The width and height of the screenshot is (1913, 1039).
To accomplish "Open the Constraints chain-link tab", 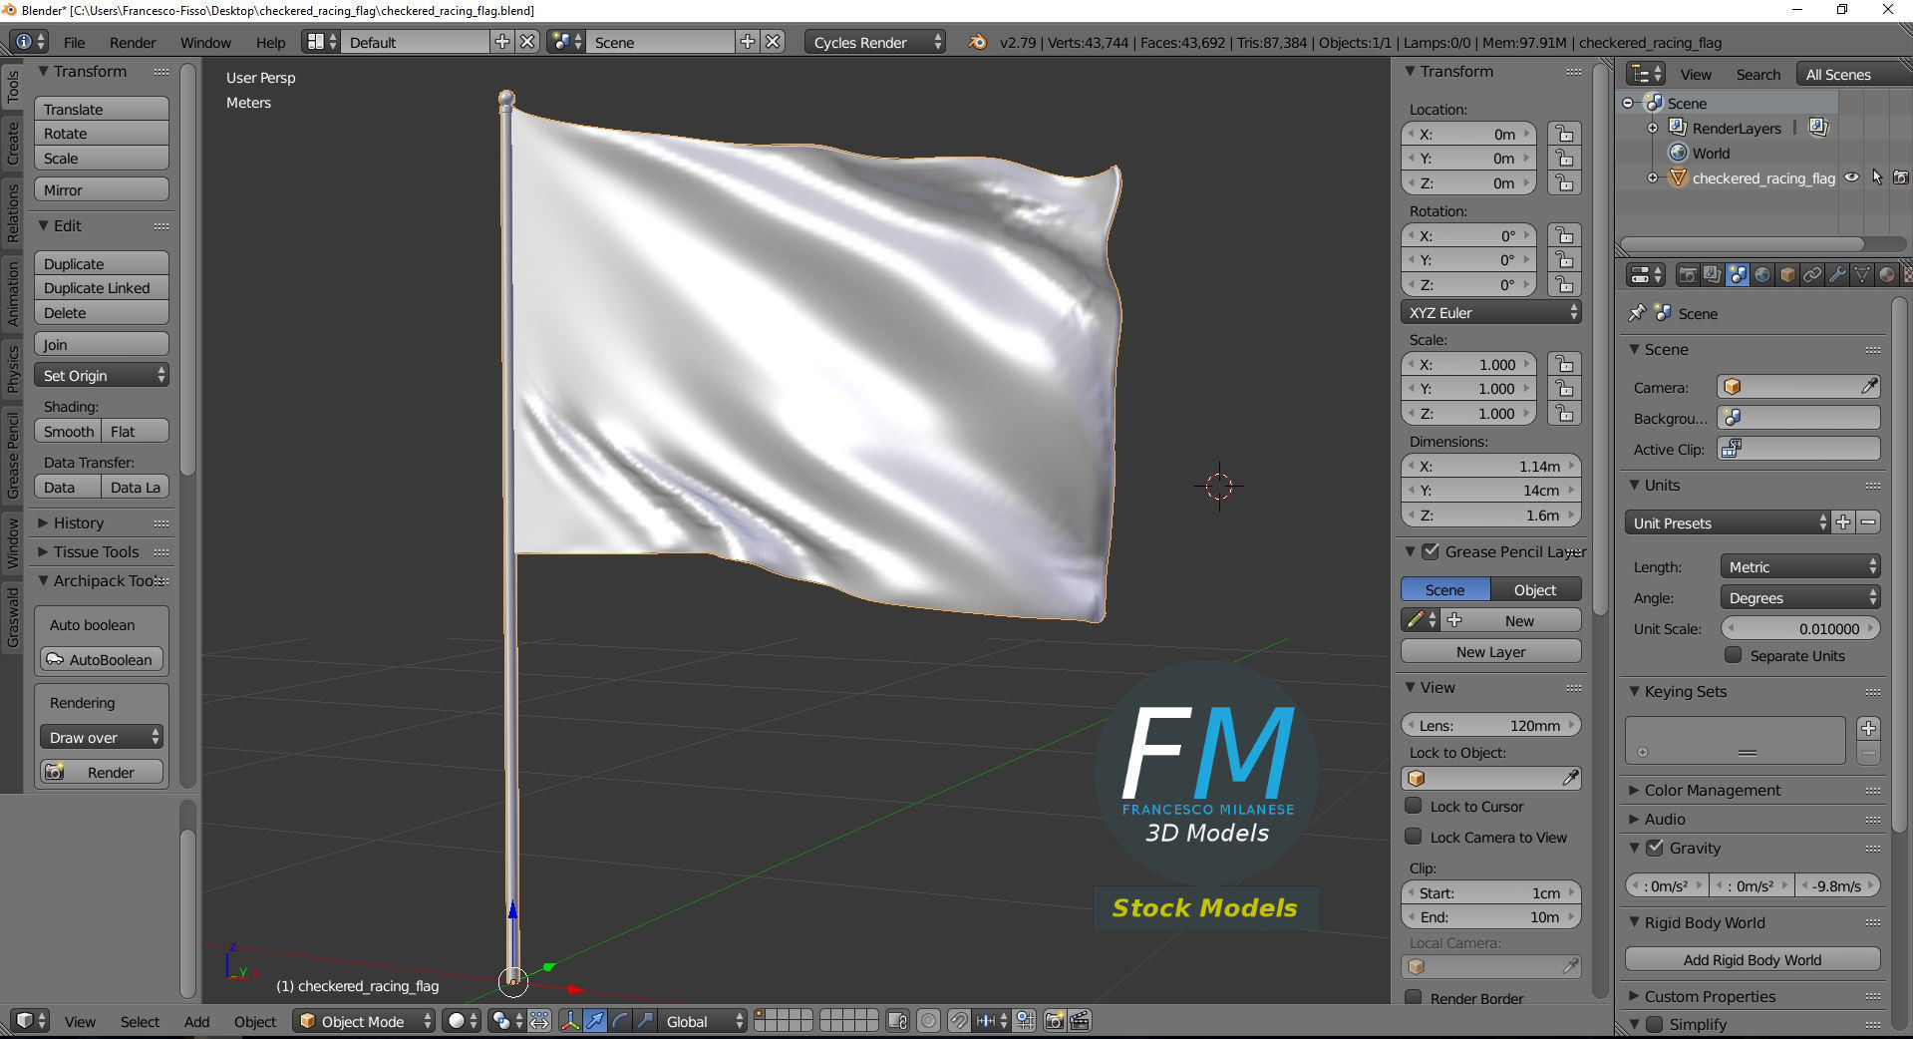I will pyautogui.click(x=1812, y=275).
